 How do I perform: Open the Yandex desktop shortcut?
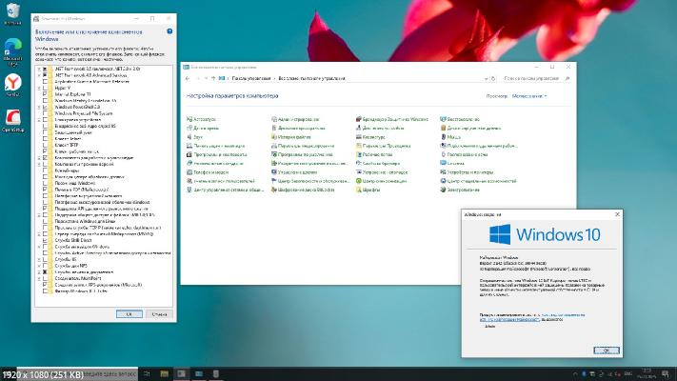[13, 85]
